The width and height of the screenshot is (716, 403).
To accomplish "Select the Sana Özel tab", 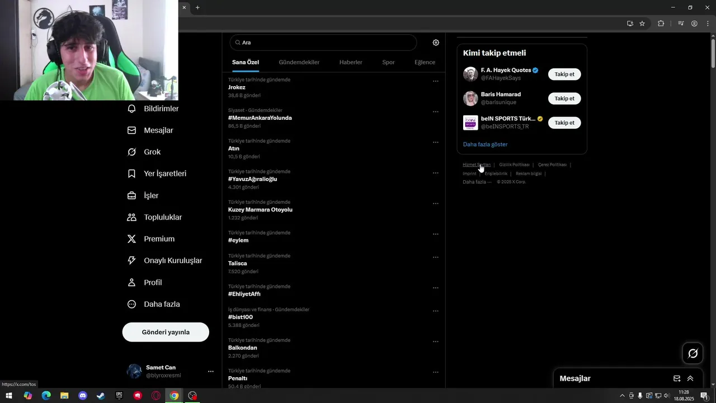I will coord(246,62).
